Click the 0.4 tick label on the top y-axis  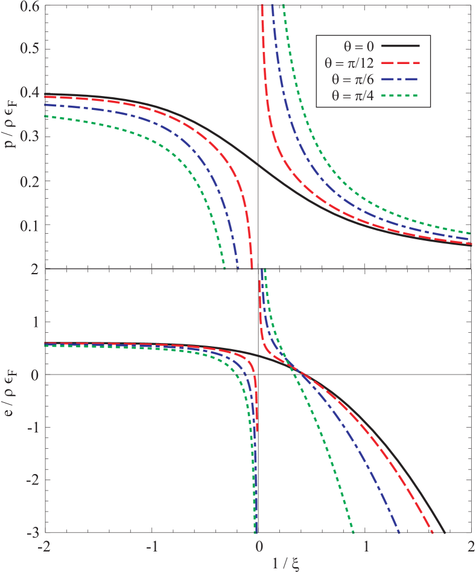pos(30,92)
